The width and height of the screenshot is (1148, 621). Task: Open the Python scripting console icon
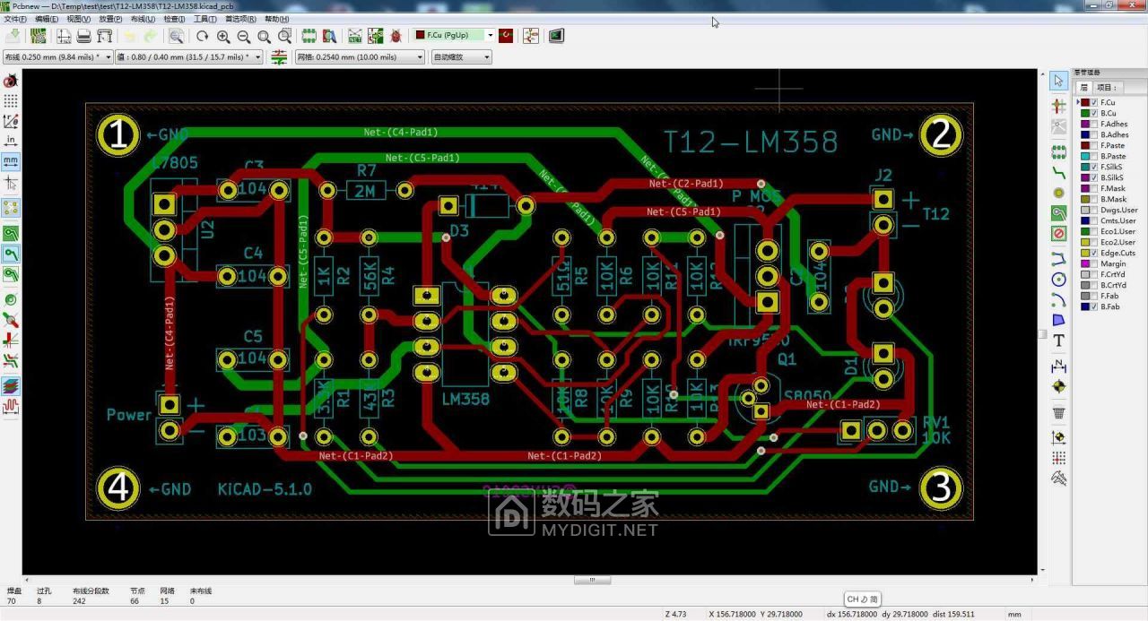[x=557, y=36]
